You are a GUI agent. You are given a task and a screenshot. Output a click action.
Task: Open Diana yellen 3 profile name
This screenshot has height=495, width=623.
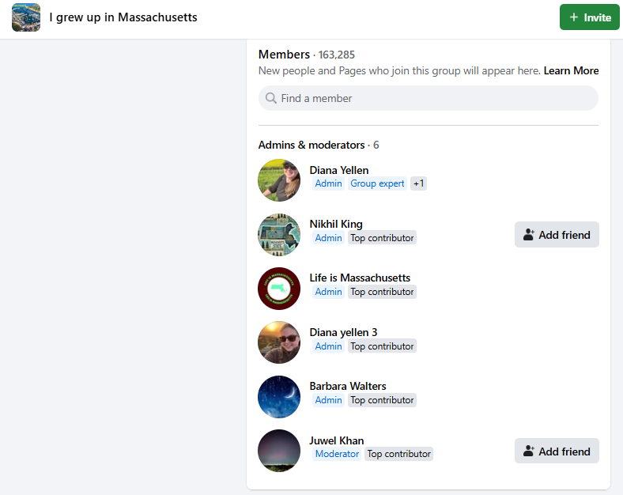(x=343, y=332)
